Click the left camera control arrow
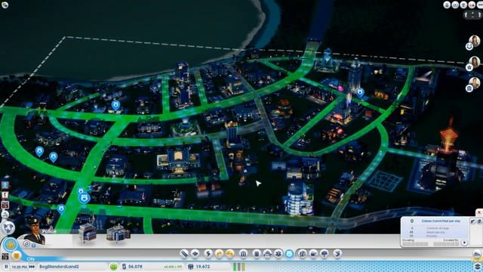This screenshot has width=483, height=272. click(x=466, y=14)
